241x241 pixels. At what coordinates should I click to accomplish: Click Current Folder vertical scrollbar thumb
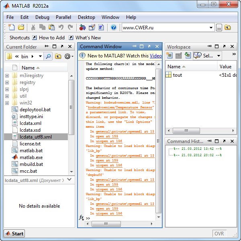71,107
